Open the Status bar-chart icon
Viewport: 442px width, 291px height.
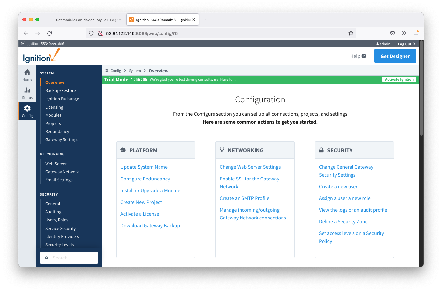click(27, 90)
